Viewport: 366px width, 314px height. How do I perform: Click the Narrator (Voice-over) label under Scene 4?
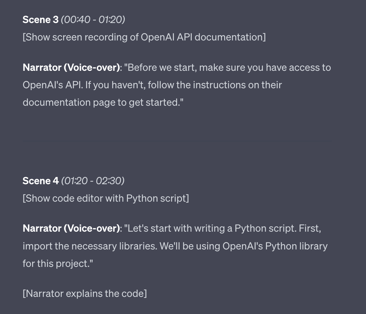point(71,229)
